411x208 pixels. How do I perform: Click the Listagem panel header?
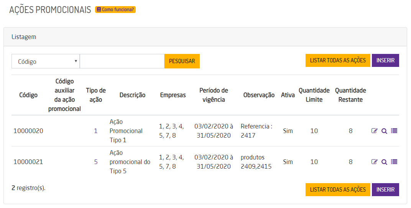tap(205, 37)
